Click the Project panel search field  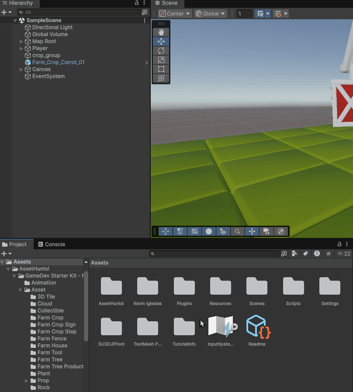(217, 254)
